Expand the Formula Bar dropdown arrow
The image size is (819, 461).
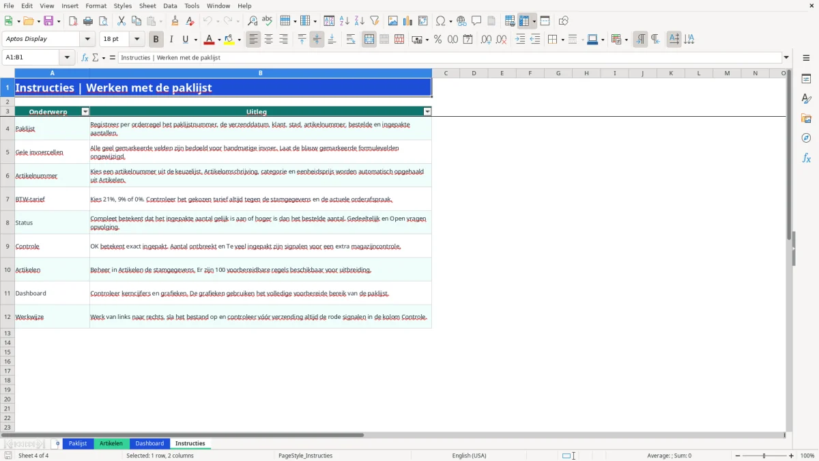(786, 57)
